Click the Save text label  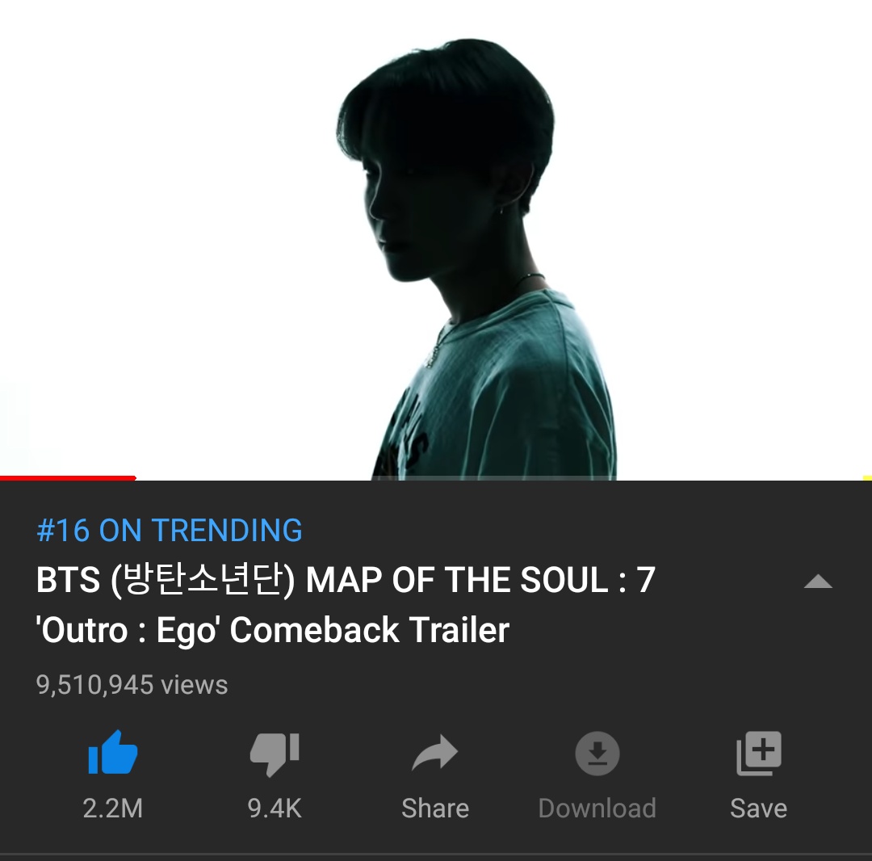(x=758, y=808)
